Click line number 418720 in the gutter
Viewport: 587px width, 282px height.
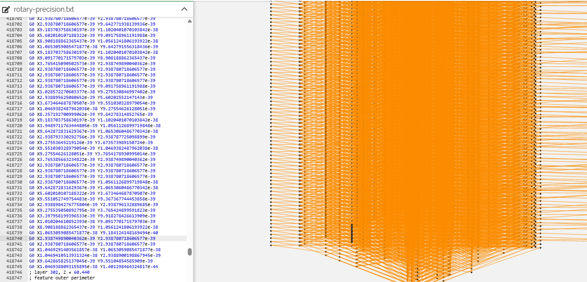tap(14, 125)
